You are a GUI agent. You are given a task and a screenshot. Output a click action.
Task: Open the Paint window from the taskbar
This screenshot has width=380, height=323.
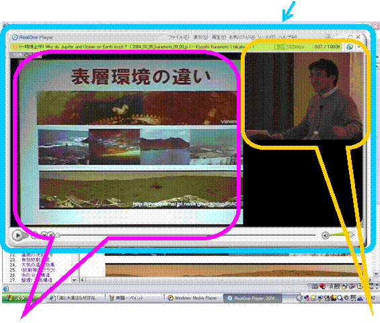point(135,298)
